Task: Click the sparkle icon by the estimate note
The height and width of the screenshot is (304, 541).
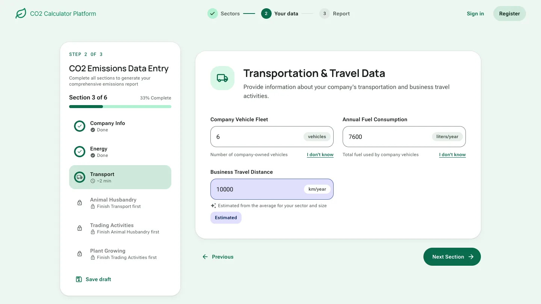Action: click(x=213, y=206)
